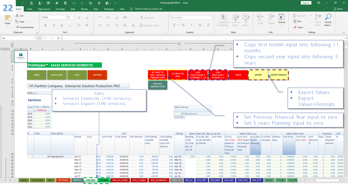This screenshot has height=196, width=348.
Task: Click outline level 1 button for rows
Action: click(2, 49)
